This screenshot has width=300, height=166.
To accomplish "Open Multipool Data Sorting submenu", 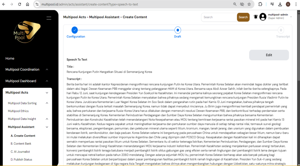I will (x=22, y=103).
